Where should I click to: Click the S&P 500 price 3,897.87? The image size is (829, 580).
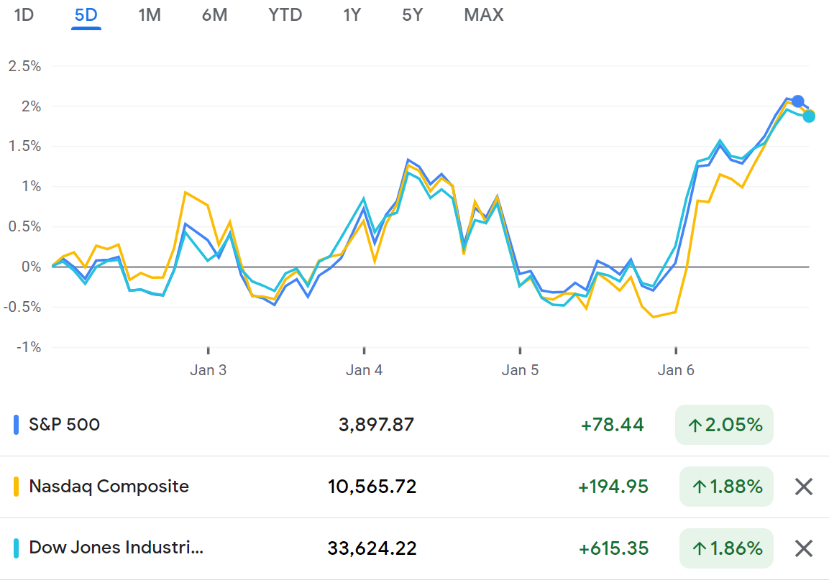(377, 425)
